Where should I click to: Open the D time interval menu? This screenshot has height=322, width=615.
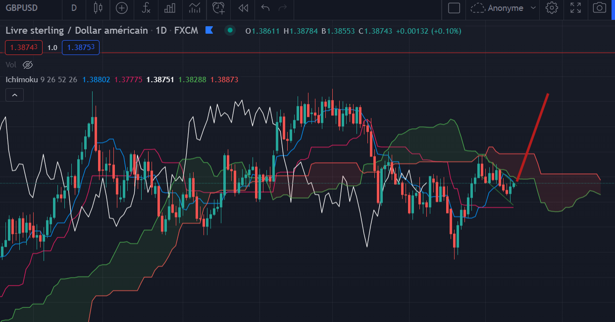point(74,8)
